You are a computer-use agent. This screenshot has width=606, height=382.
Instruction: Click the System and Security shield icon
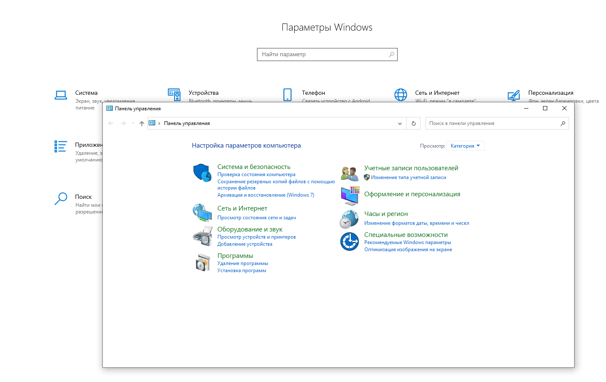(x=202, y=173)
